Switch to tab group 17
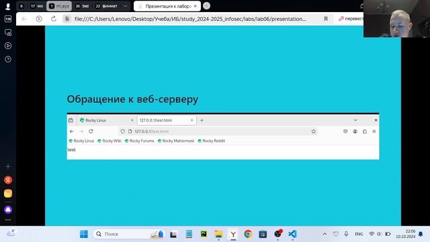 (x=36, y=6)
